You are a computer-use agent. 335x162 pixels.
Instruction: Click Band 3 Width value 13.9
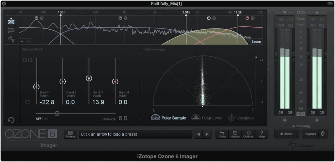click(x=98, y=102)
